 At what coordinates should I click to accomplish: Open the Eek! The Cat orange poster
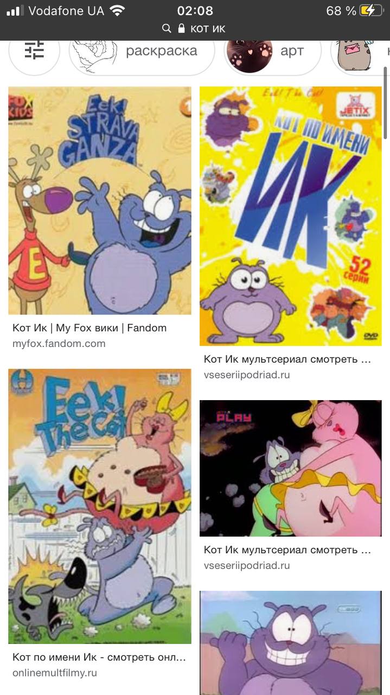[100, 506]
